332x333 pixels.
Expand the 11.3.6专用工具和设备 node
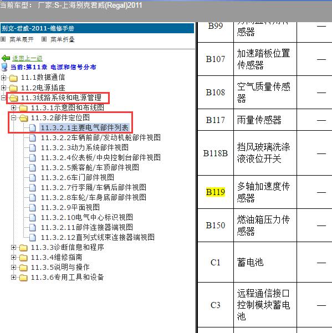[x=13, y=278]
